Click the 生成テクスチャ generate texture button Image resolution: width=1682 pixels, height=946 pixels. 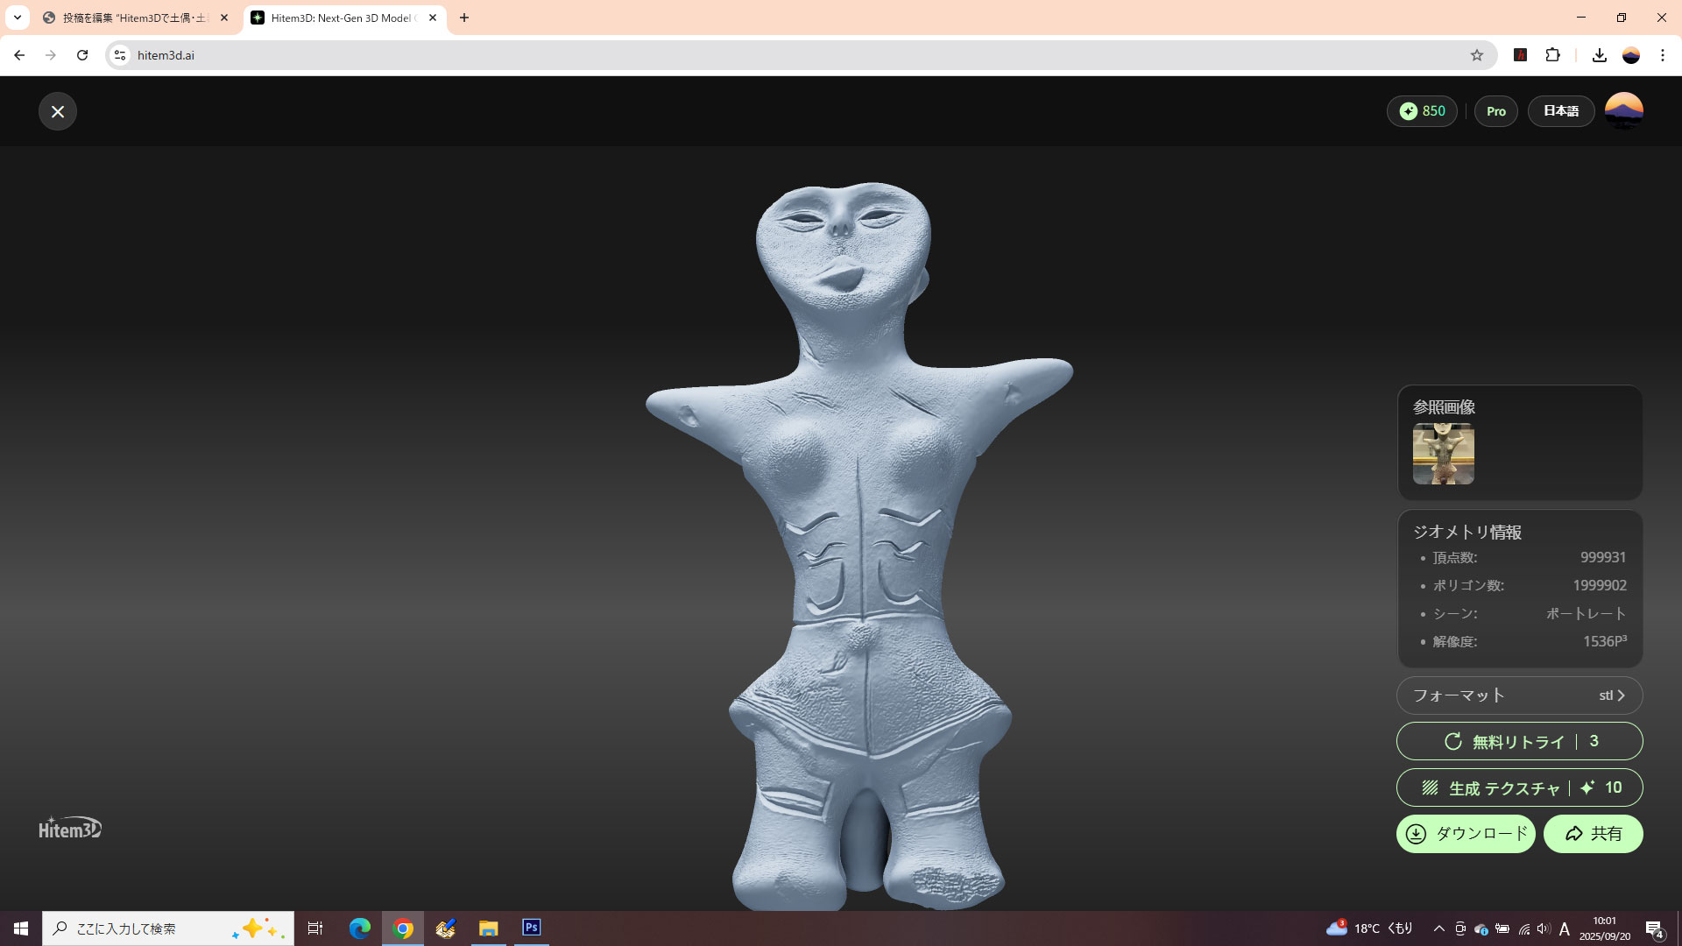pos(1519,787)
